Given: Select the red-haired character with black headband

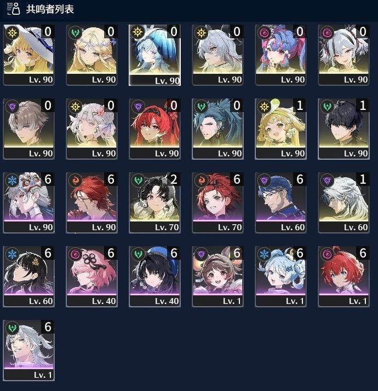Looking at the screenshot, I should coord(154,129).
